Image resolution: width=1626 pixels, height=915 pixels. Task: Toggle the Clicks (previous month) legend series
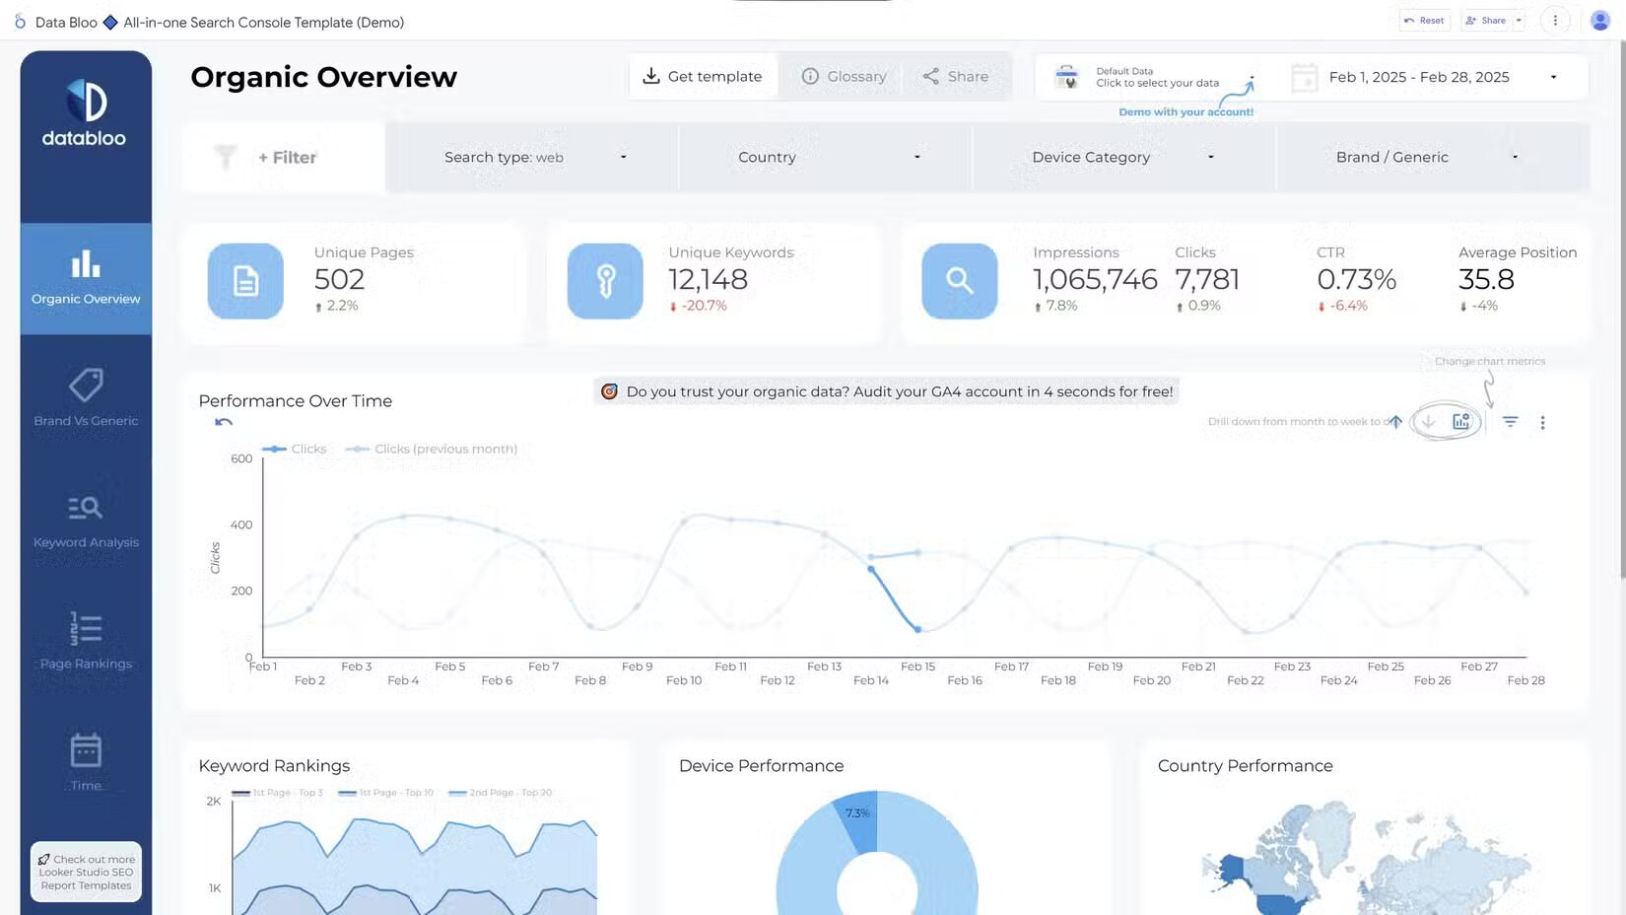pyautogui.click(x=432, y=450)
